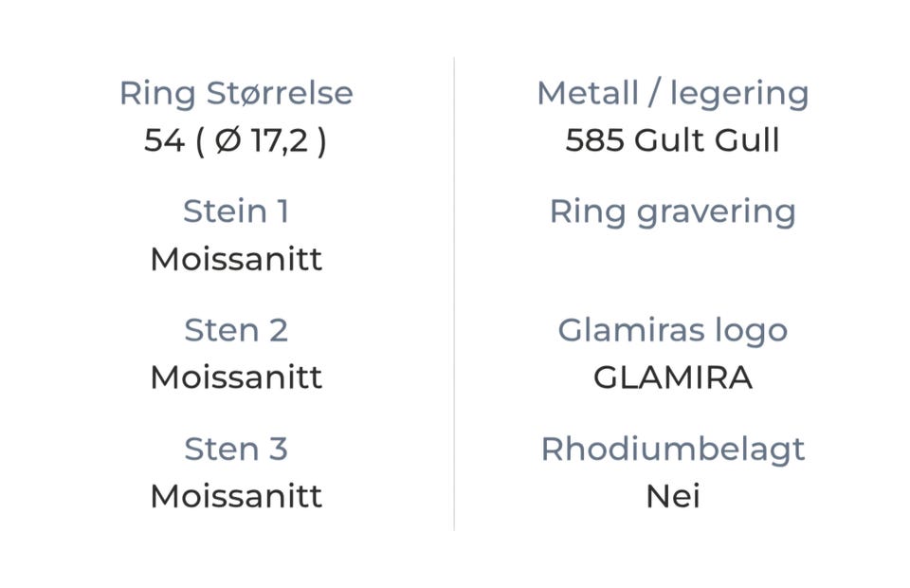The height and width of the screenshot is (588, 910).
Task: Click the vertical divider between columns
Action: [454, 294]
